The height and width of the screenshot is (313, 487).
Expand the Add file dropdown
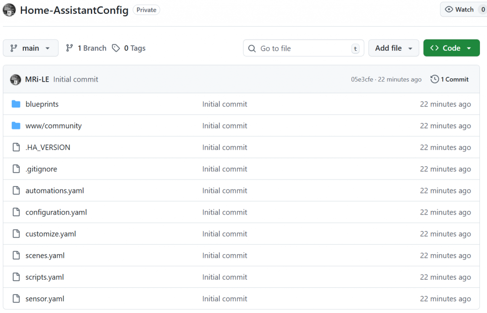click(393, 48)
